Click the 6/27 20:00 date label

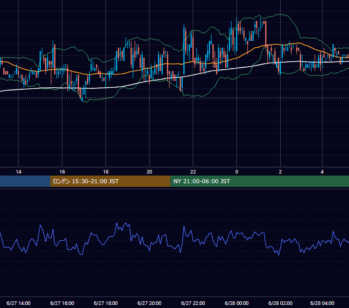149,303
